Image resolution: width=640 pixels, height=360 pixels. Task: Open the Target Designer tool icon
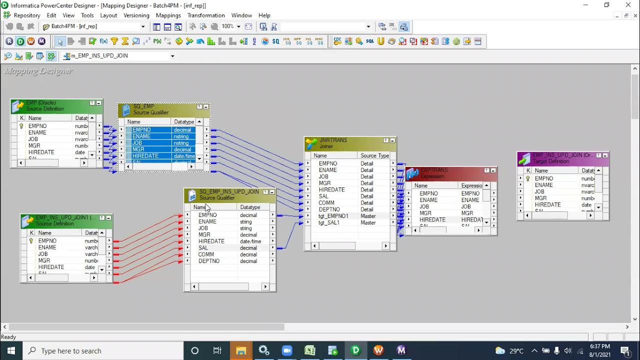tap(18, 56)
